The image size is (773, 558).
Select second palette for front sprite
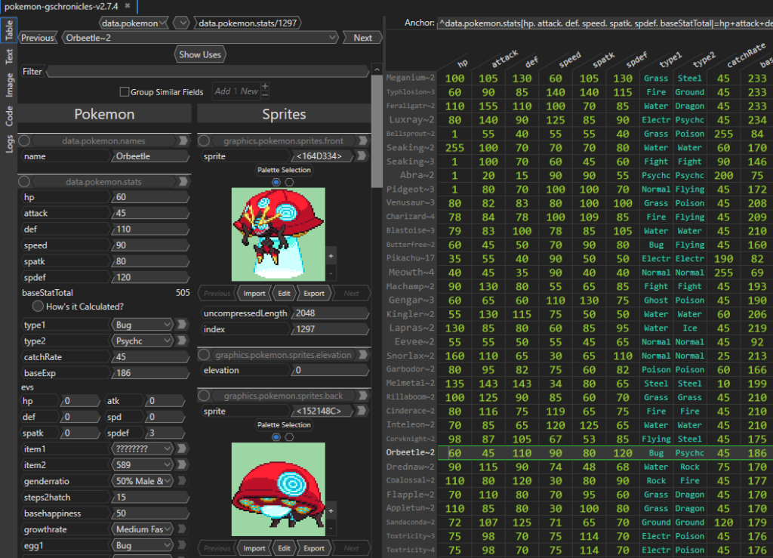pos(289,182)
